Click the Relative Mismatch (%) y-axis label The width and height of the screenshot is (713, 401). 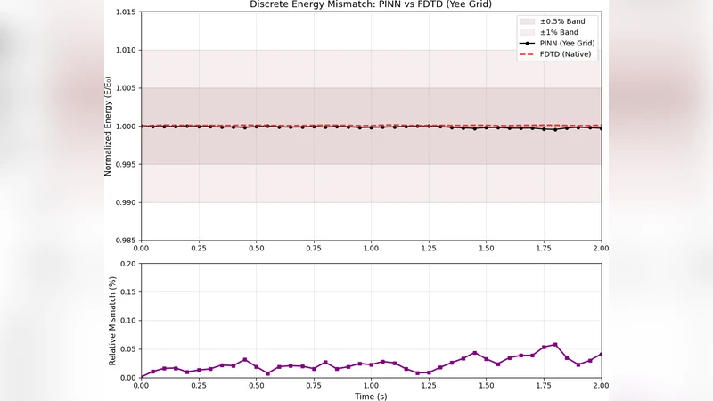click(x=113, y=321)
